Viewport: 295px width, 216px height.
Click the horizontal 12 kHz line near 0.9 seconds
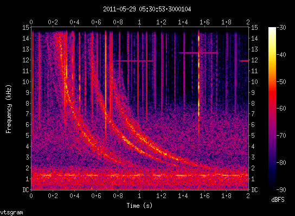(x=134, y=61)
